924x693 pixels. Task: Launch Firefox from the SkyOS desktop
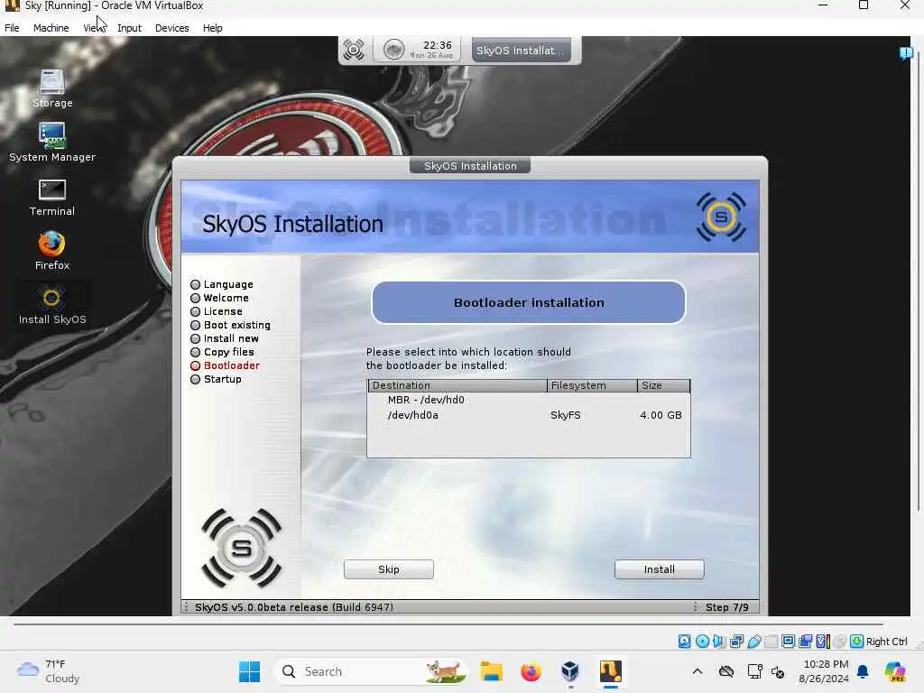[51, 251]
